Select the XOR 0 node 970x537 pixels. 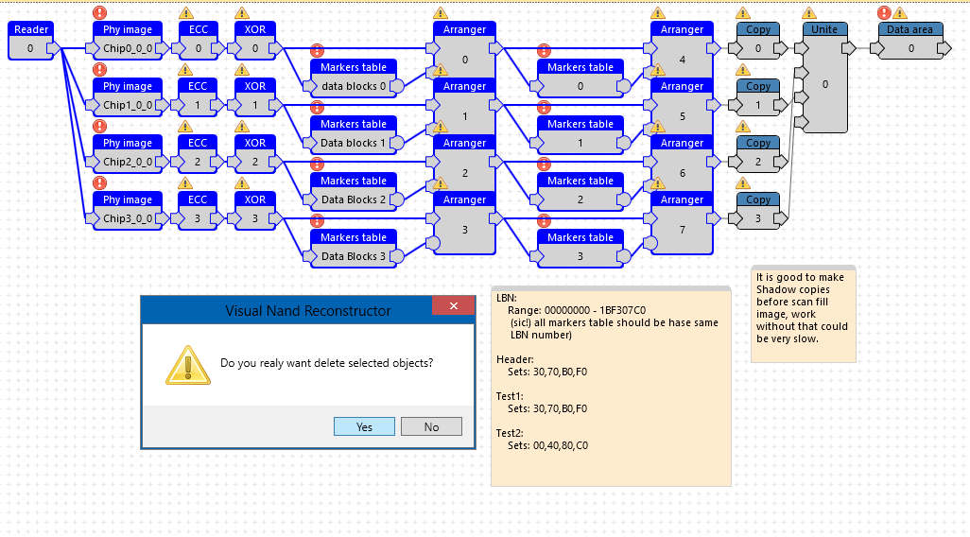coord(255,41)
